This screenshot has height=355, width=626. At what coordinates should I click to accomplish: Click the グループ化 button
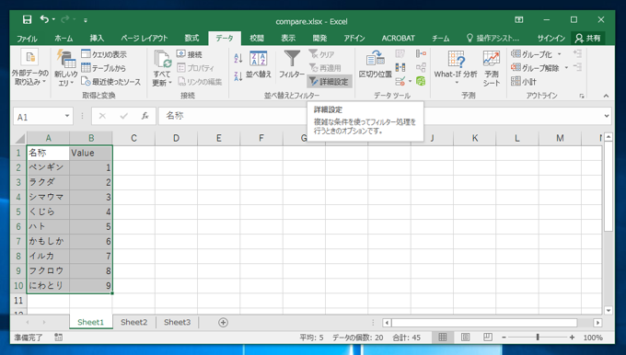click(x=532, y=54)
